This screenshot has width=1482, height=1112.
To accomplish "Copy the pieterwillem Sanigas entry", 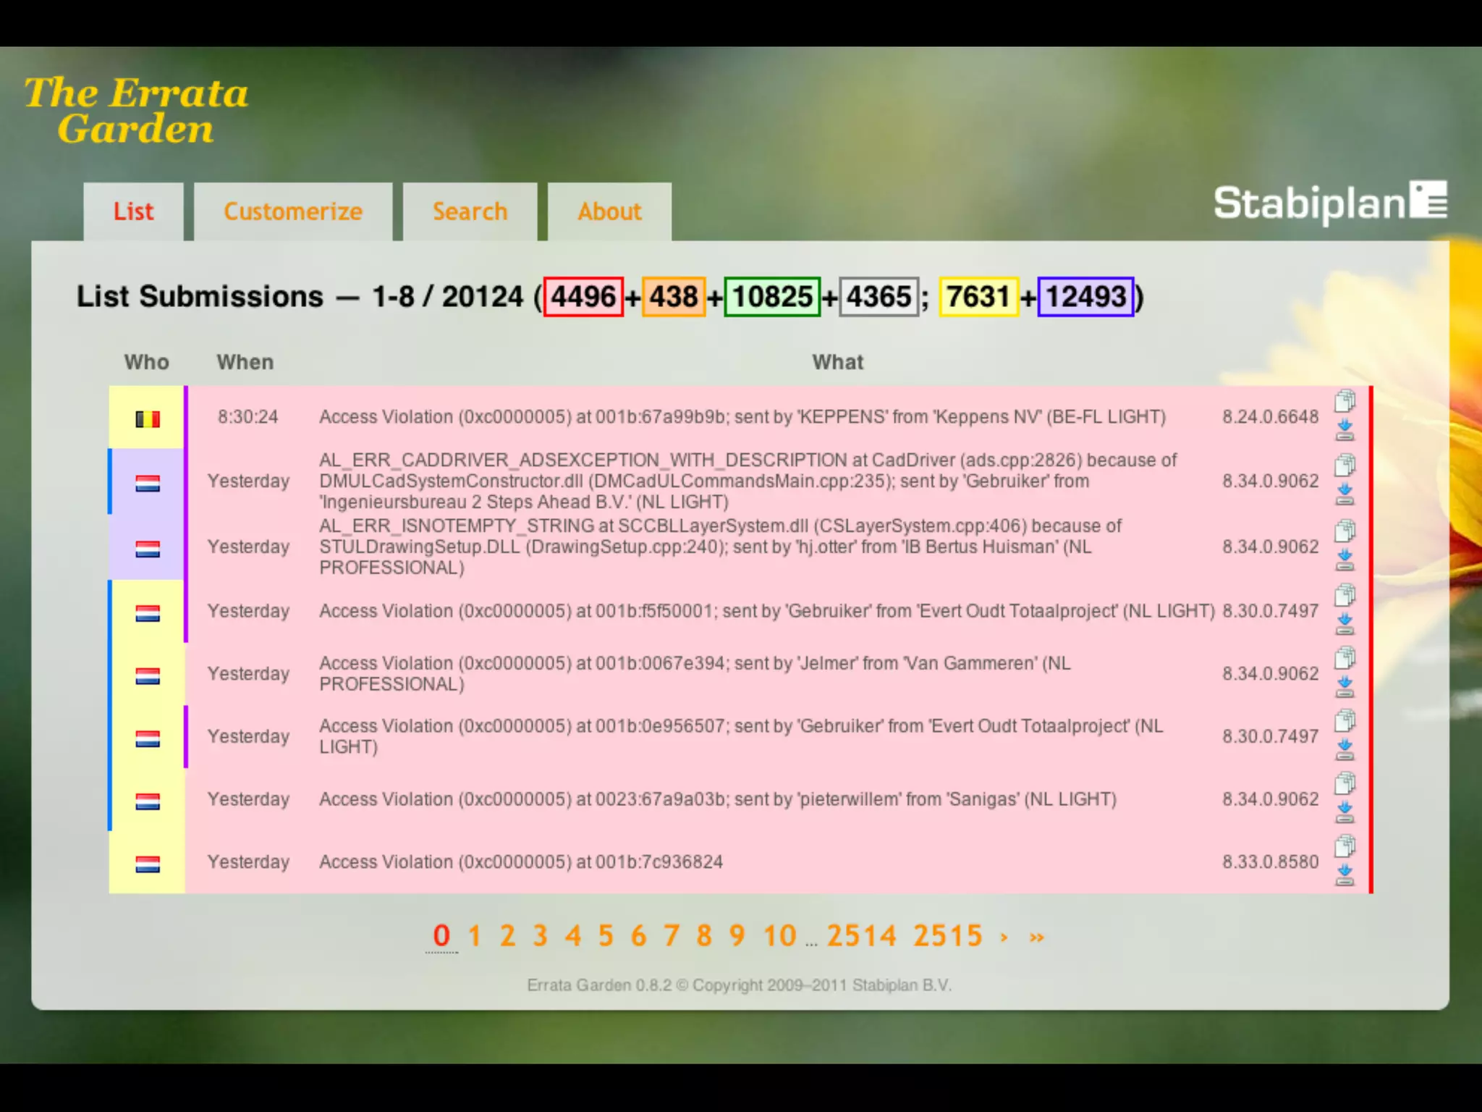I will [1345, 783].
